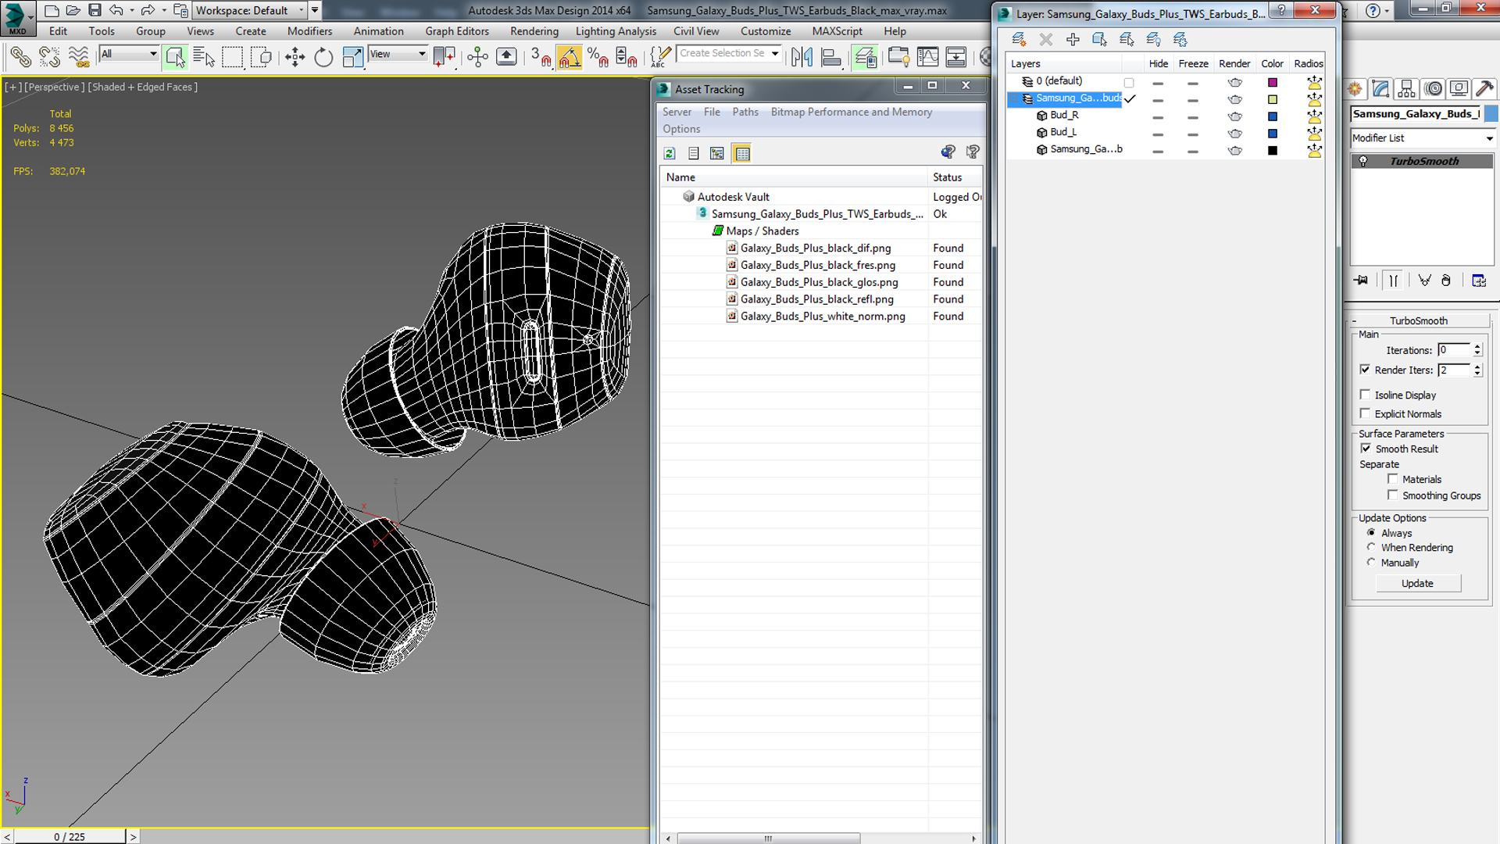The width and height of the screenshot is (1500, 844).
Task: Click the Modifiers menu in menu bar
Action: [x=309, y=31]
